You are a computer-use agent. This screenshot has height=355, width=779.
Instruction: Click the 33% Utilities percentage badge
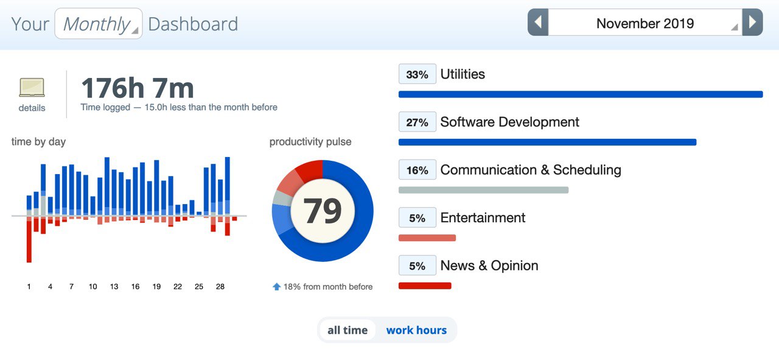click(417, 74)
